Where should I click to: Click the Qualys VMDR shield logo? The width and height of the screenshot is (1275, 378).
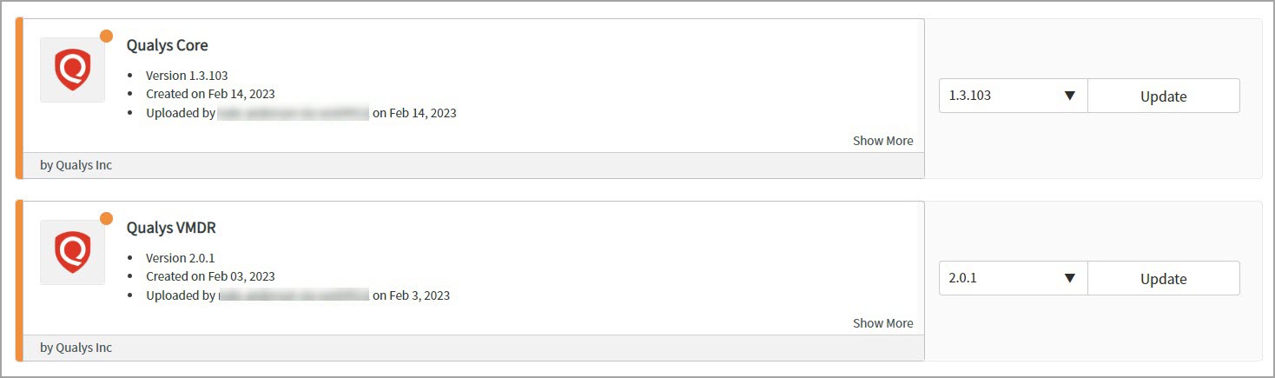tap(73, 252)
